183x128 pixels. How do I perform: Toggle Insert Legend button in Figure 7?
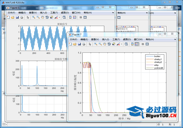137,44
